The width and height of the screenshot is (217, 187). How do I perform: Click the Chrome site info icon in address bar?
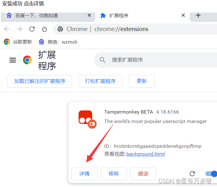60,29
